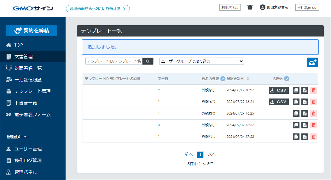331x180 pixels.
Task: Sort by 最終更新日 column arrows
Action: click(248, 79)
